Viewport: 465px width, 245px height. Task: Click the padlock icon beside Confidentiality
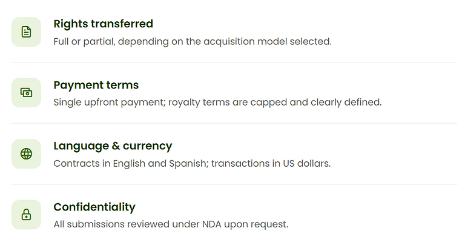(26, 215)
